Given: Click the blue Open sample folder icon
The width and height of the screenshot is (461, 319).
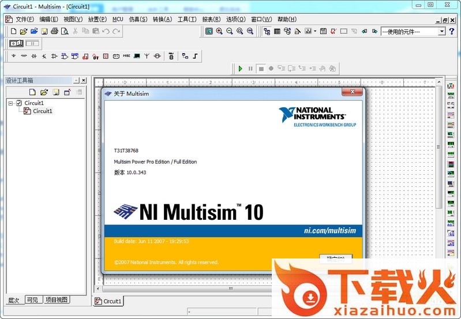Looking at the screenshot, I should coord(34,31).
